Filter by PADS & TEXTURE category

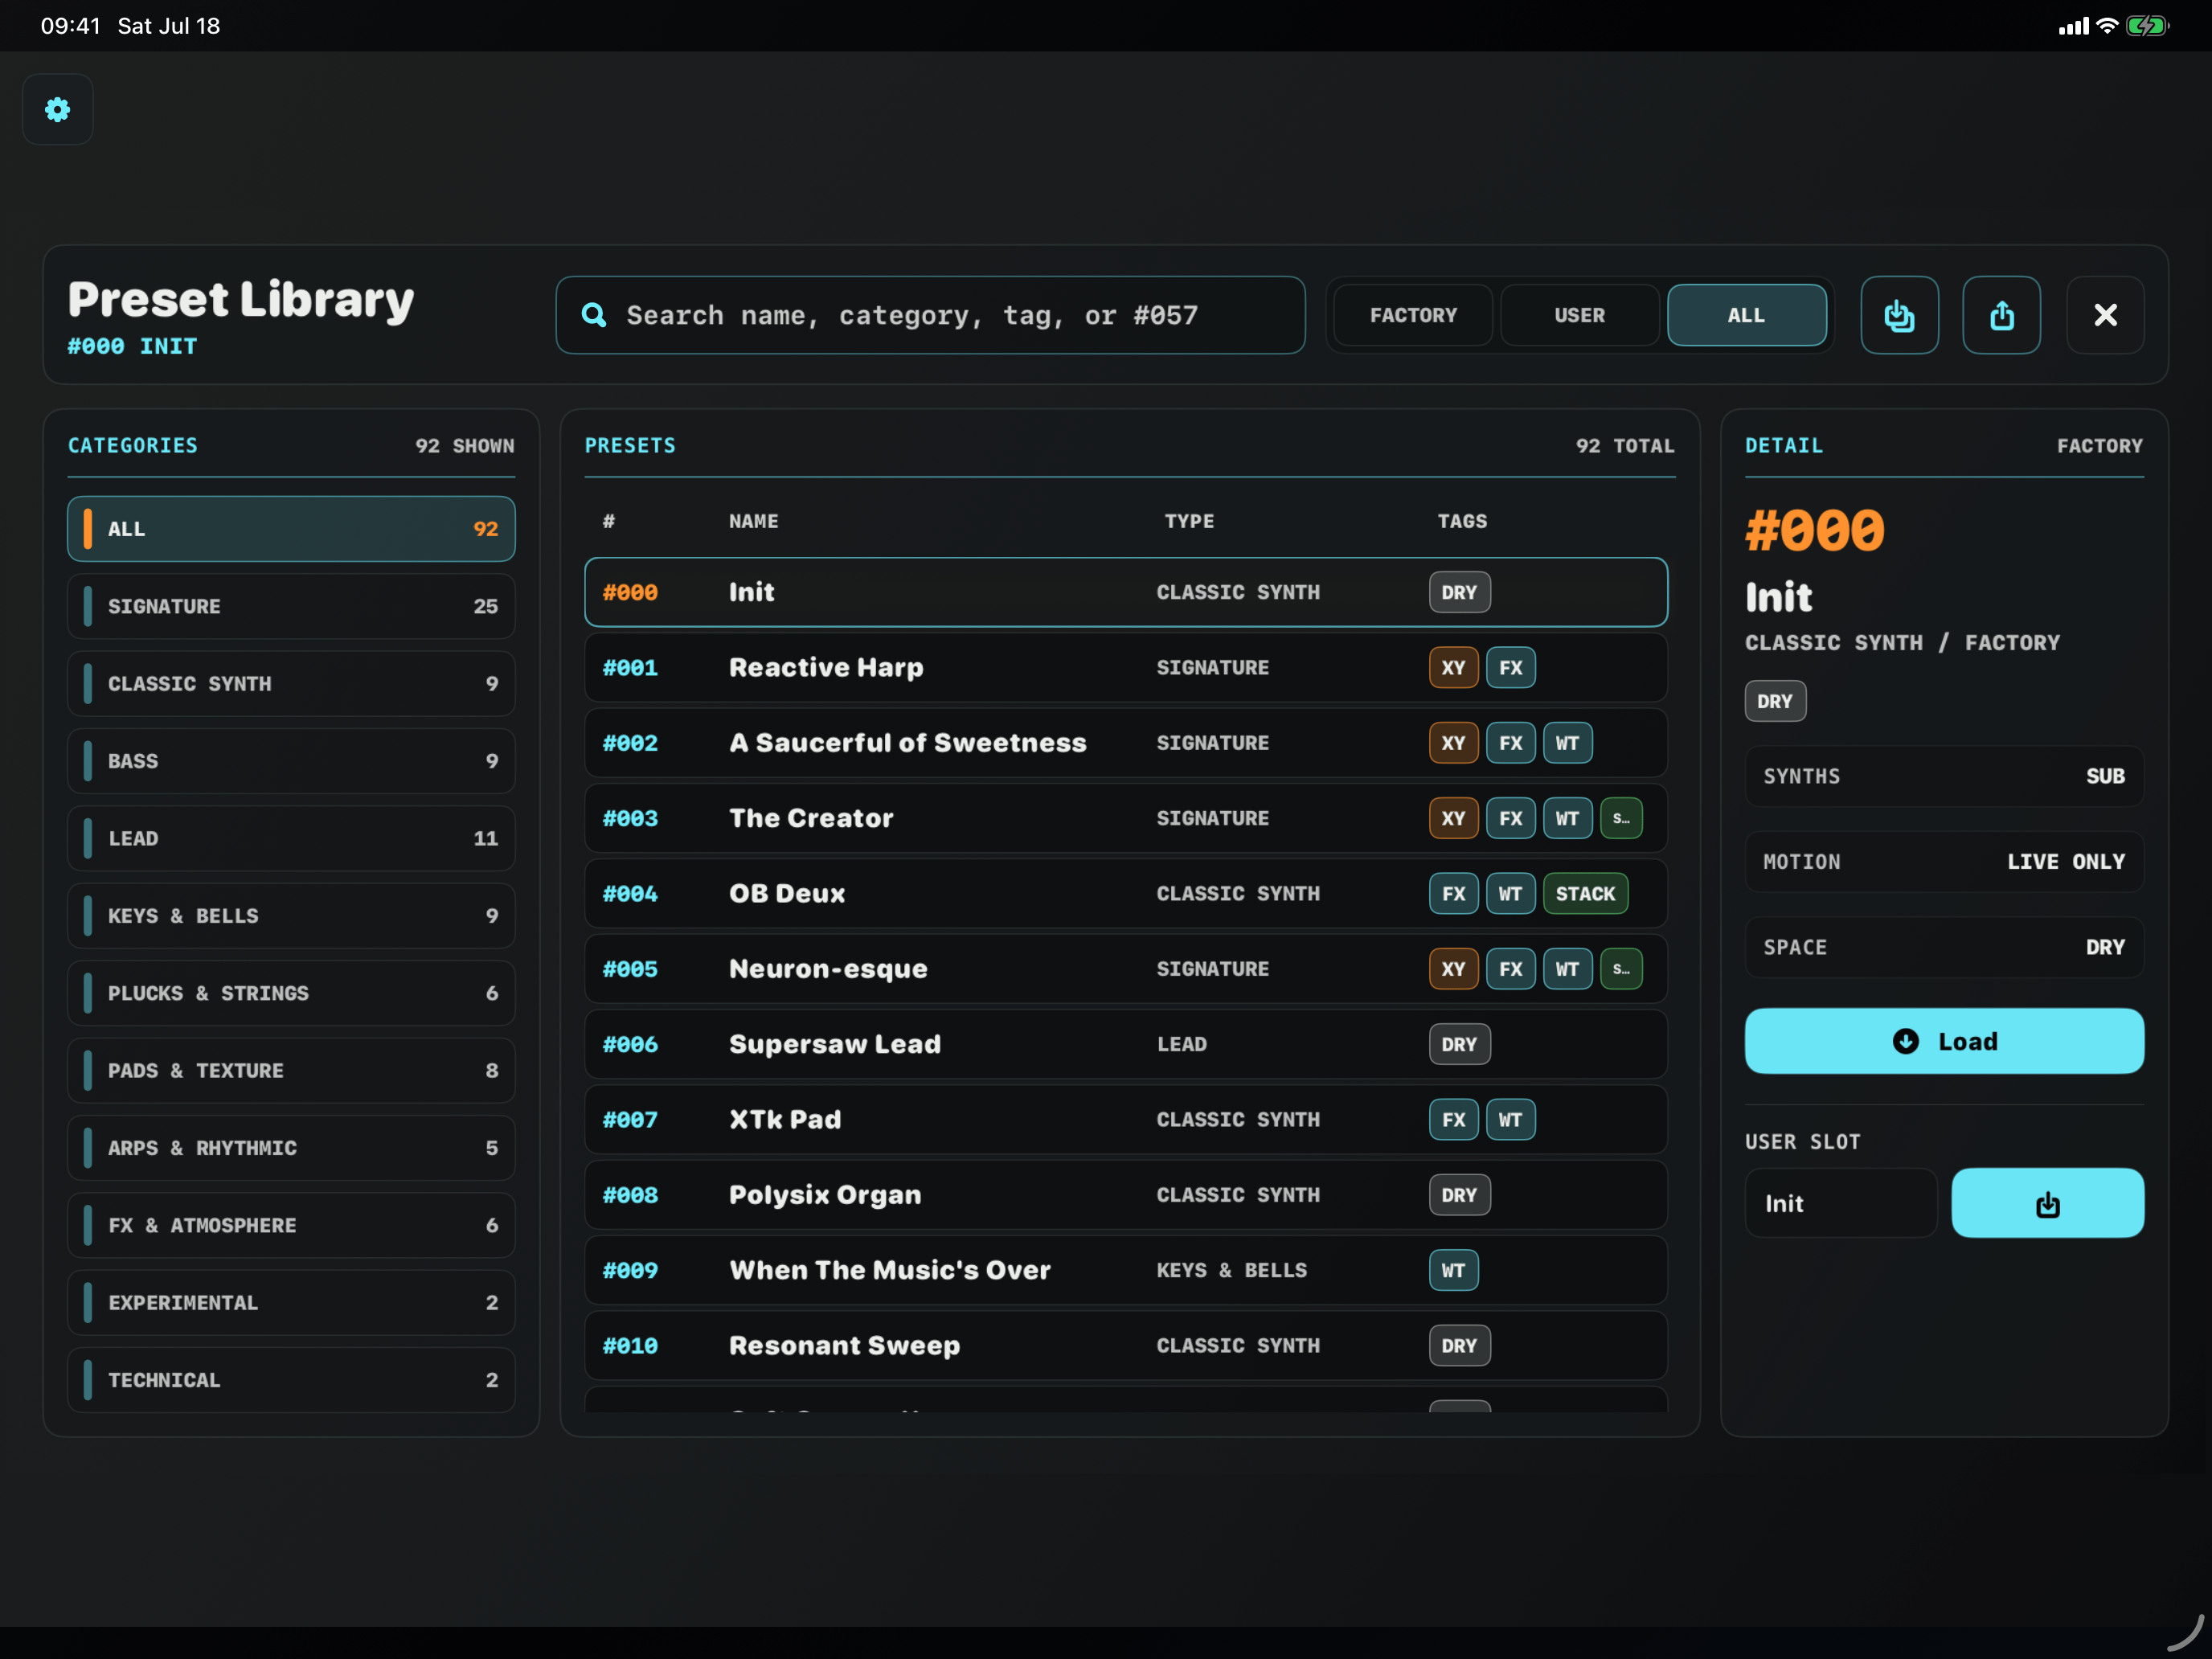[291, 1071]
